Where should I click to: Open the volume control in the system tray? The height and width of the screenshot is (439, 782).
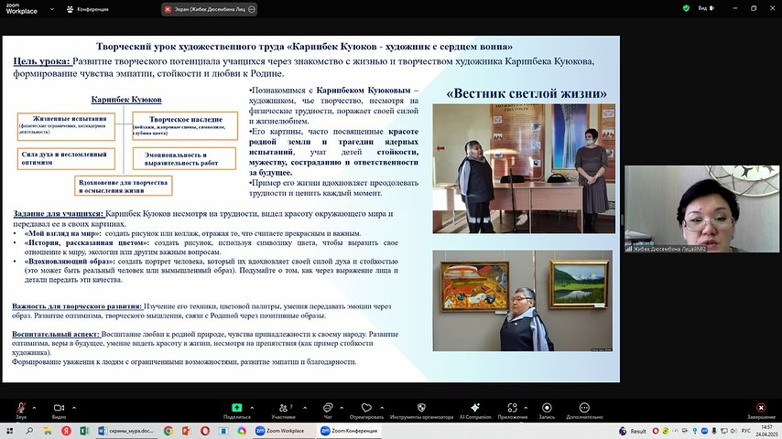733,431
